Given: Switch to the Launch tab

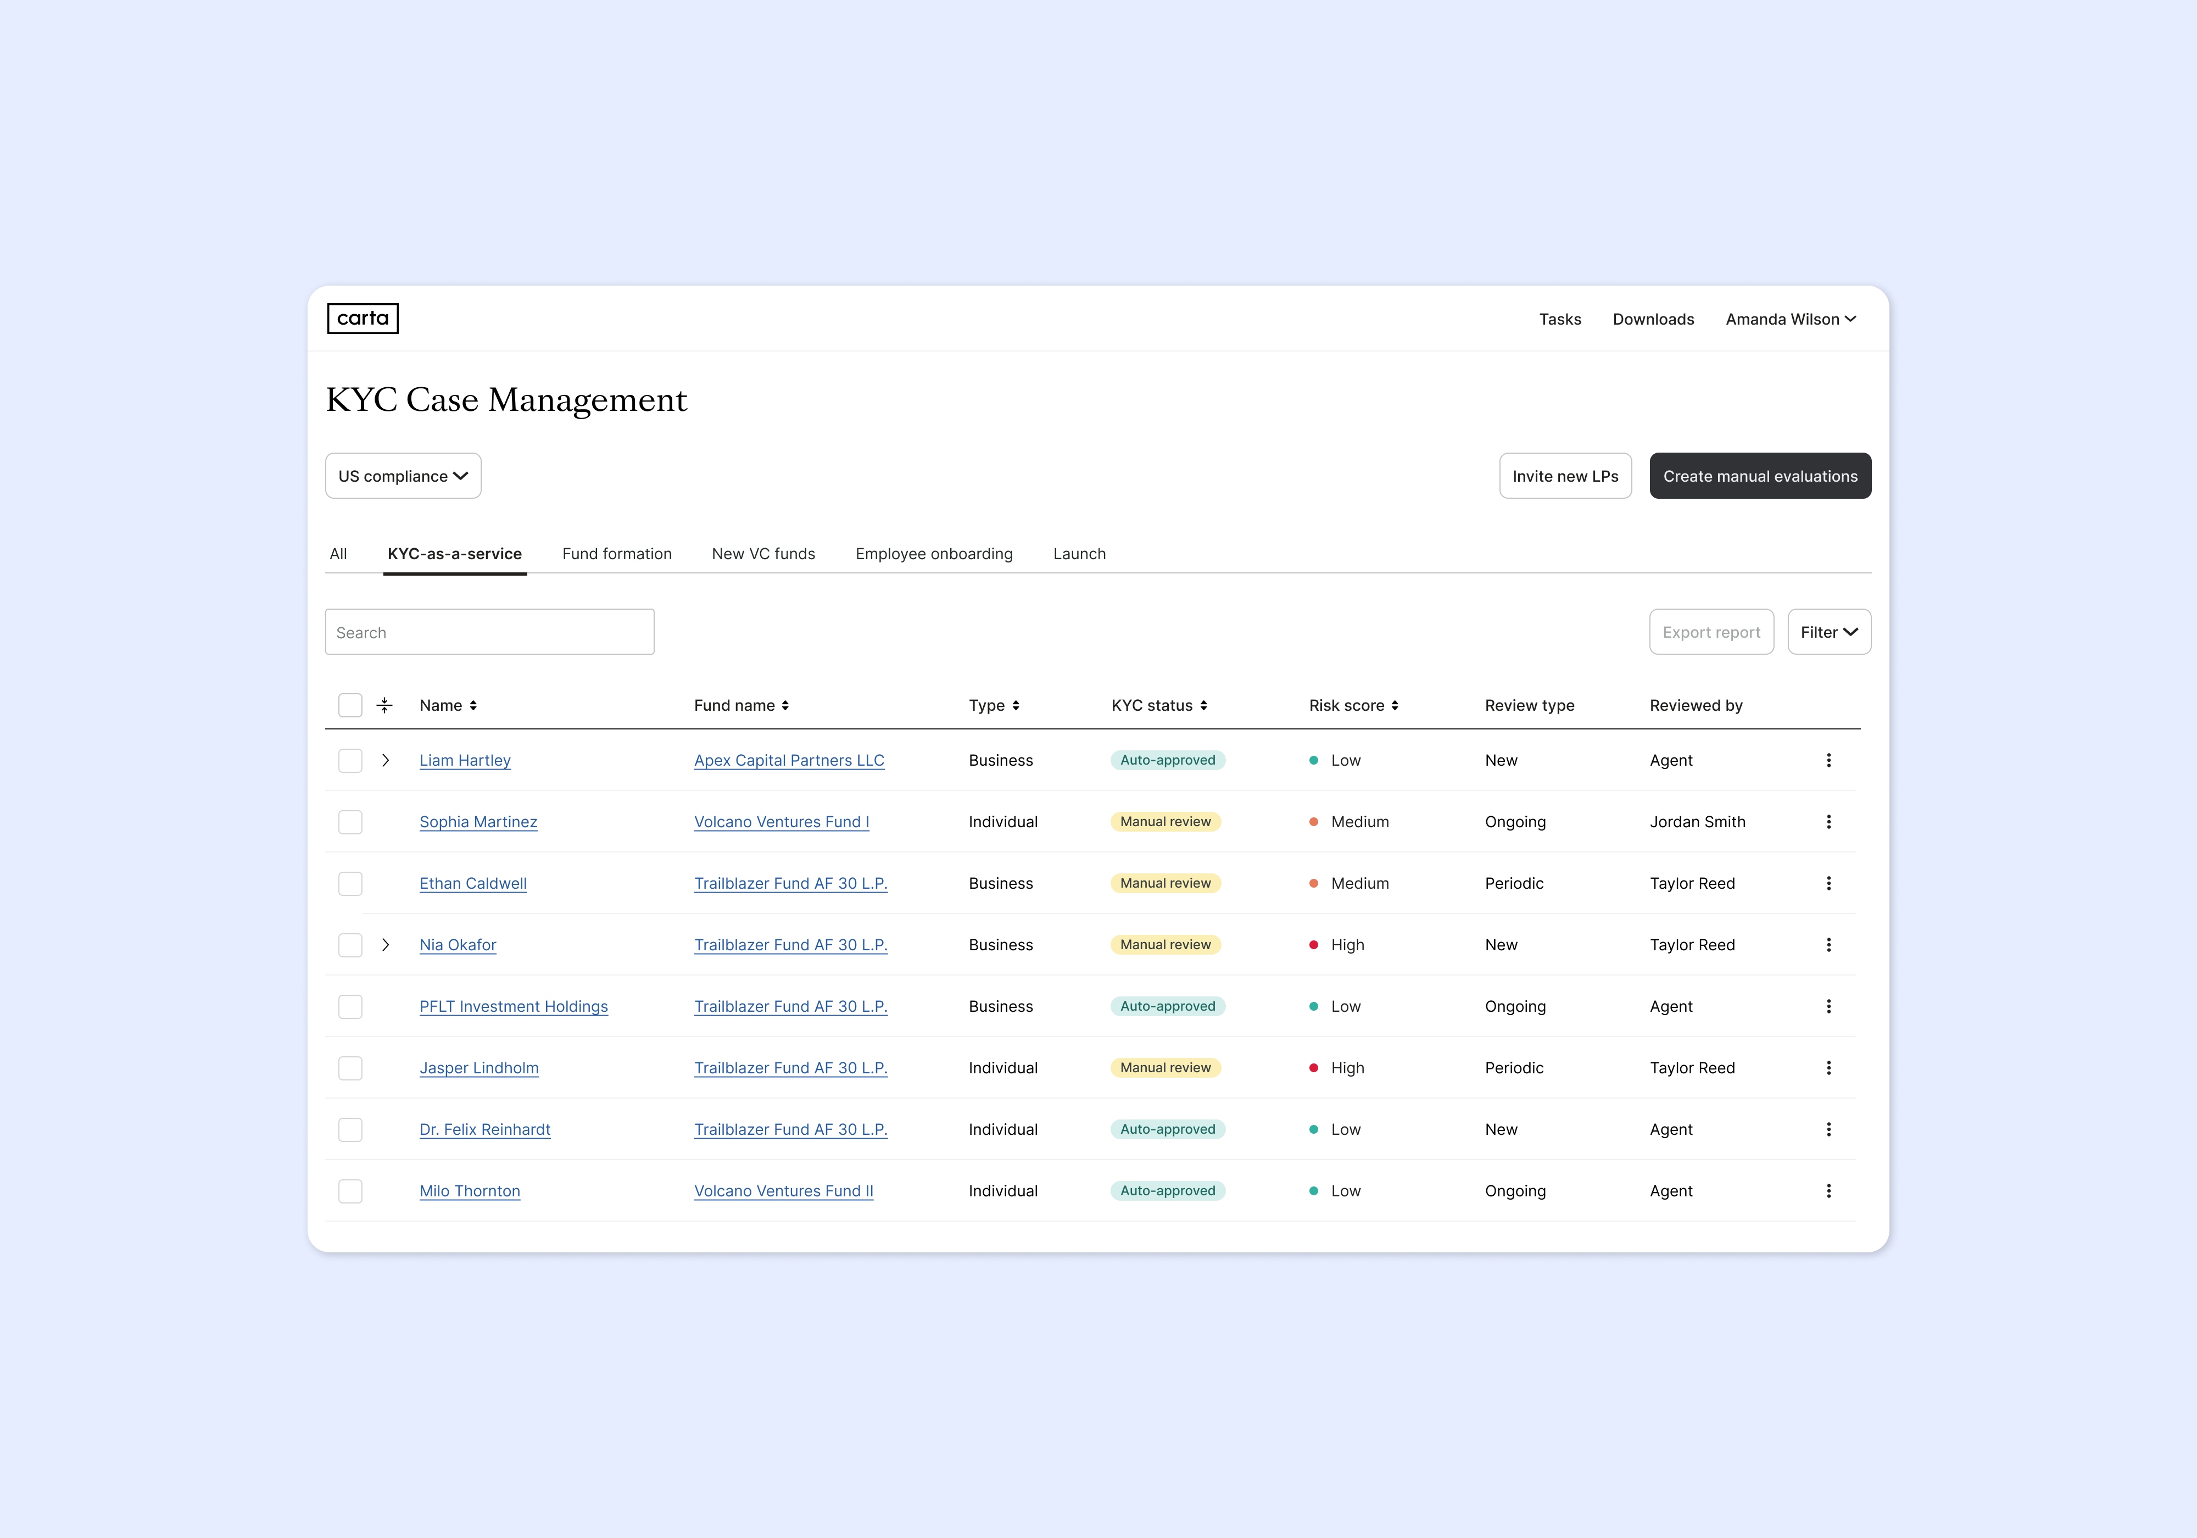Looking at the screenshot, I should [1079, 553].
